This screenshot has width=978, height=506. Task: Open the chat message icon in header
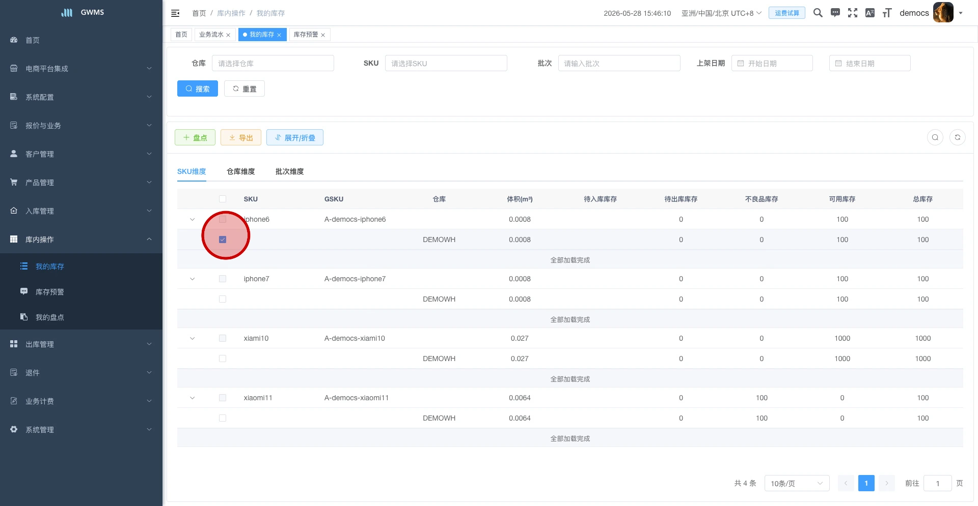tap(835, 13)
